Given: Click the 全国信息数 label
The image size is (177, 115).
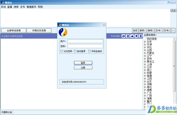Looking at the screenshot, I should 150,35.
